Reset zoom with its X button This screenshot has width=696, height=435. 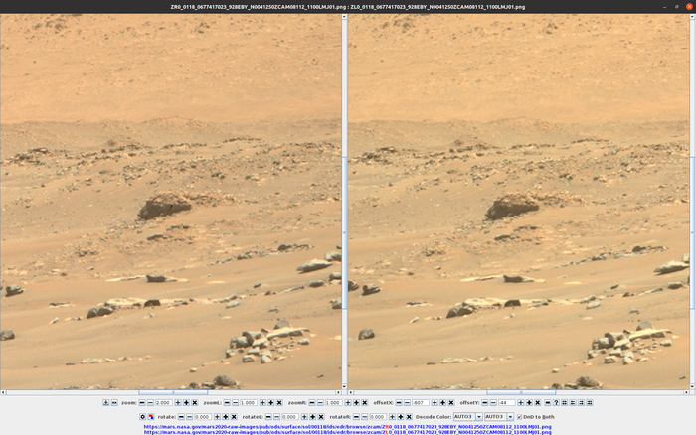click(x=195, y=402)
